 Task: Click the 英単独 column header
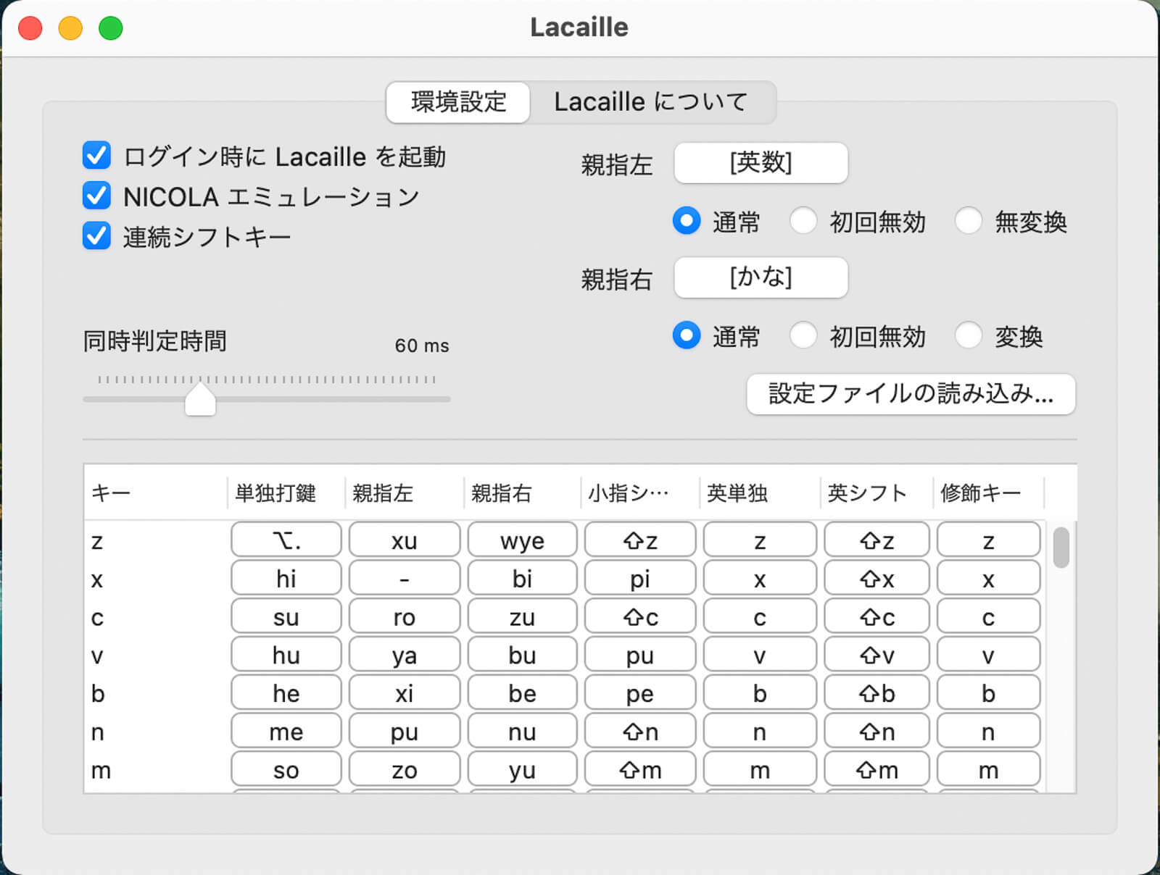pyautogui.click(x=760, y=493)
